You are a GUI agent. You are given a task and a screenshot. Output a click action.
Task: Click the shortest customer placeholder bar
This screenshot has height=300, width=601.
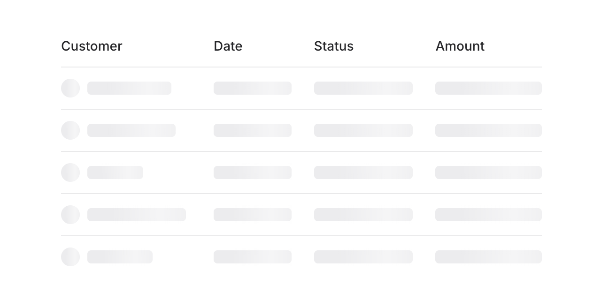(115, 172)
